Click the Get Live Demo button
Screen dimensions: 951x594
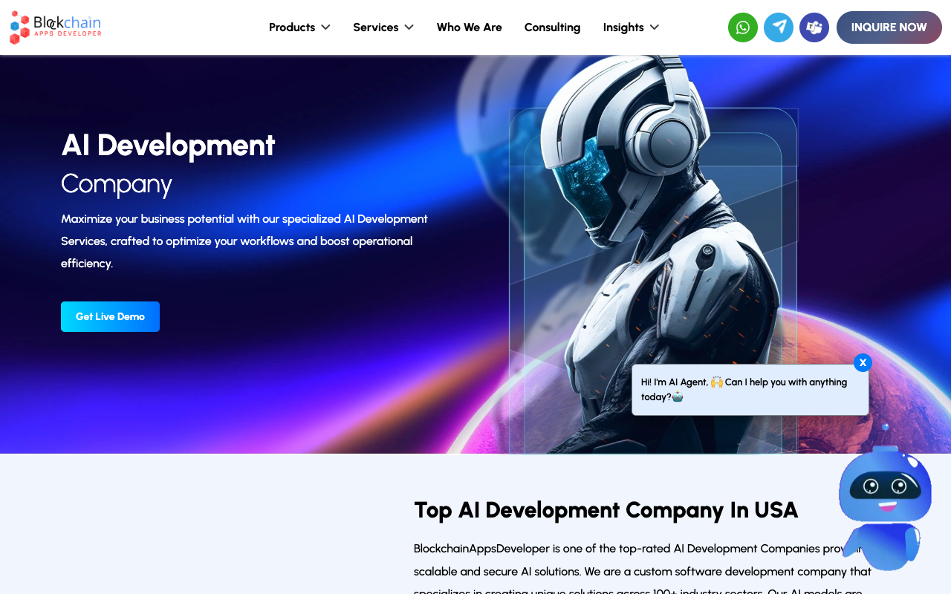pyautogui.click(x=110, y=316)
